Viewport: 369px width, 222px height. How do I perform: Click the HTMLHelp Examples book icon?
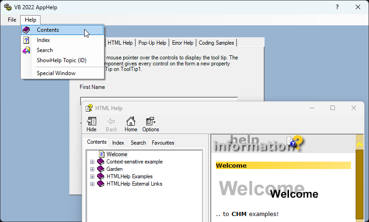point(101,176)
